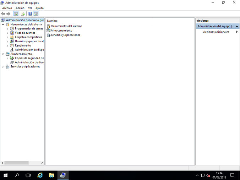
Task: Click Usuarios y grupos locales icon
Action: (x=12, y=41)
